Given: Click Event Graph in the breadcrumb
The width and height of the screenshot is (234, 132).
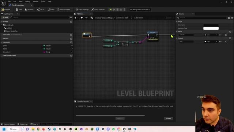Looking at the screenshot, I should point(122,18).
